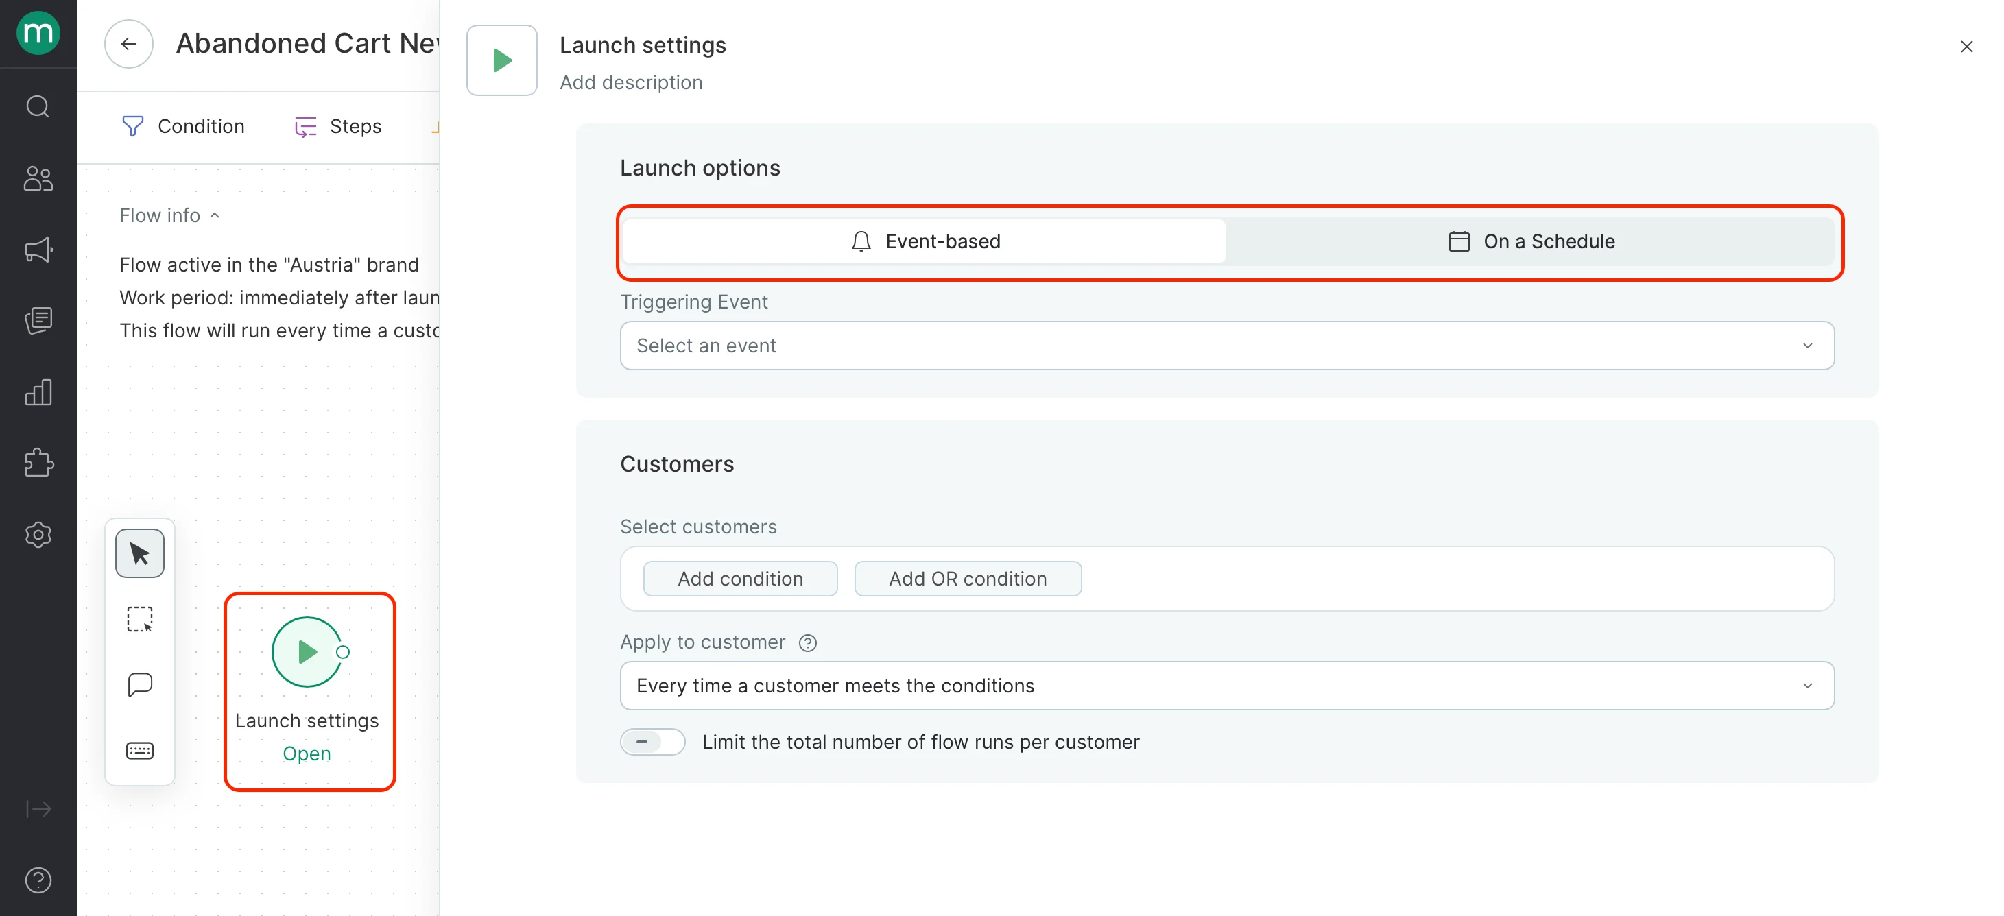Open the settings gear icon in sidebar
This screenshot has width=2004, height=916.
point(38,535)
